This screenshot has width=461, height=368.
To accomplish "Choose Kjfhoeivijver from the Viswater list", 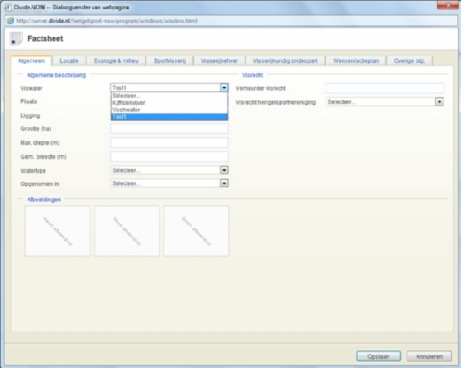I will 169,102.
